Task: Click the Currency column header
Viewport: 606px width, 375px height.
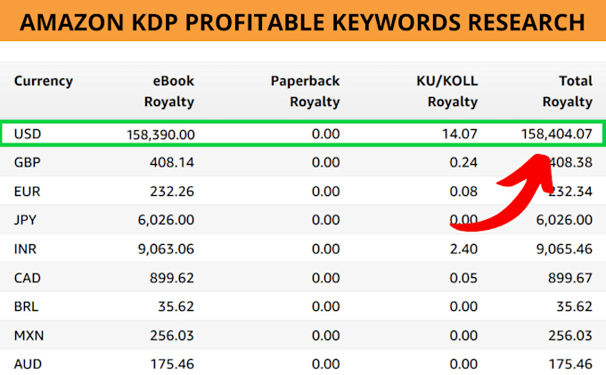Action: coord(44,81)
